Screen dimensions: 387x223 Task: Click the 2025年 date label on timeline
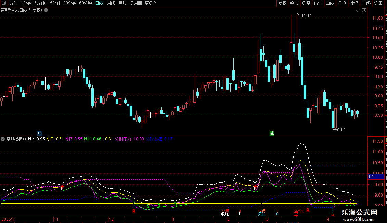point(8,219)
